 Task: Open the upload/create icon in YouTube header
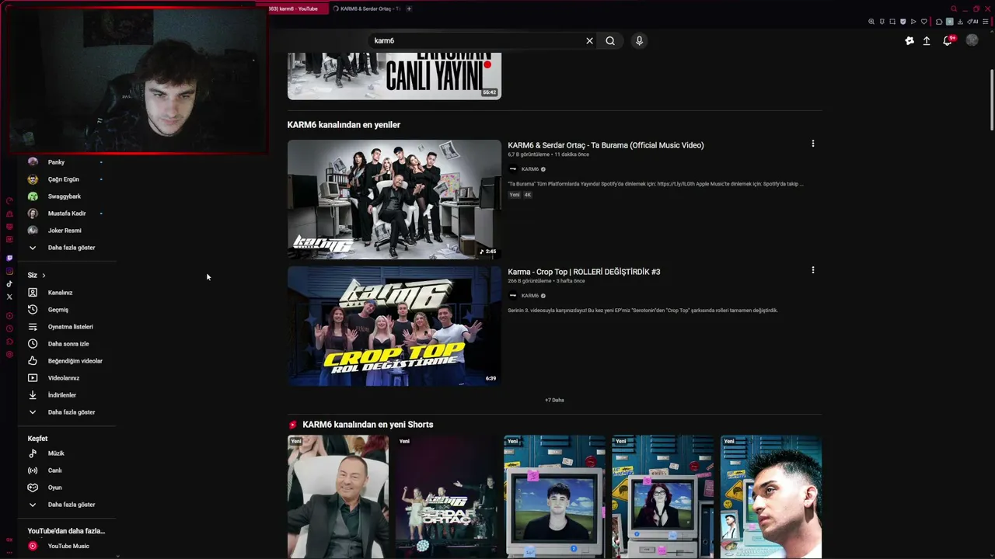coord(927,41)
